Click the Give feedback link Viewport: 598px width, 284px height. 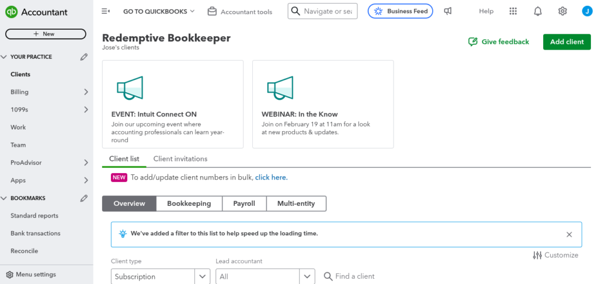[499, 42]
